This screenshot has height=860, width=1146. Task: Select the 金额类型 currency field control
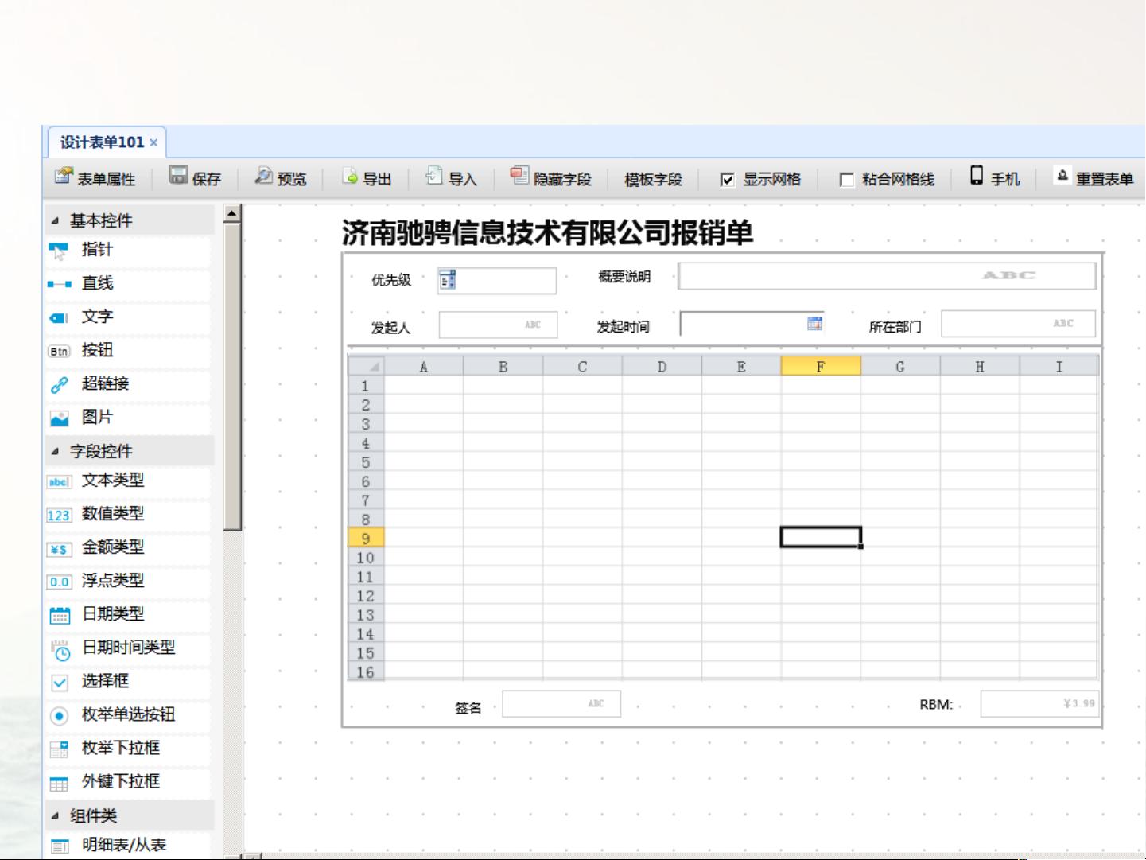(129, 547)
